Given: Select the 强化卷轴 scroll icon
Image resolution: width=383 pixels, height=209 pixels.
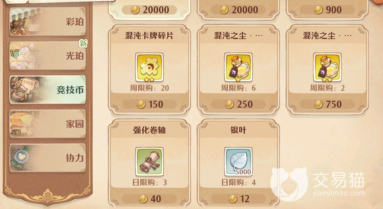Looking at the screenshot, I should coord(150,161).
